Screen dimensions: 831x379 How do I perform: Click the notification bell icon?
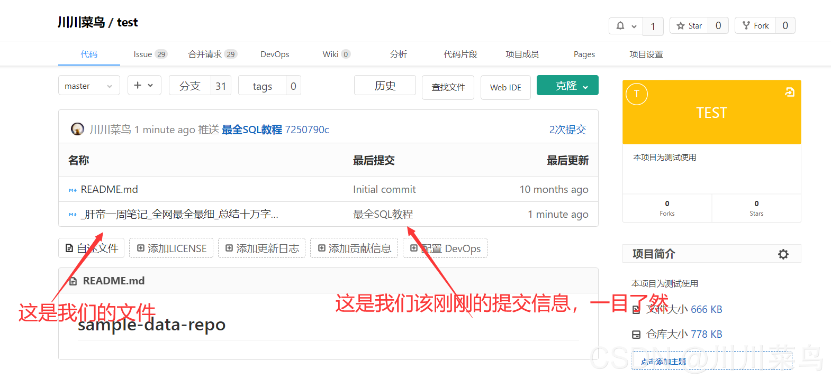(620, 26)
